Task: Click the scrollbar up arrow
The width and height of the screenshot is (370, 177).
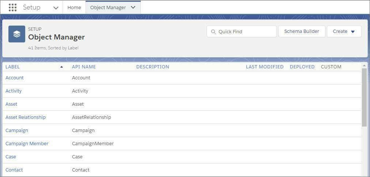Action: coord(364,65)
